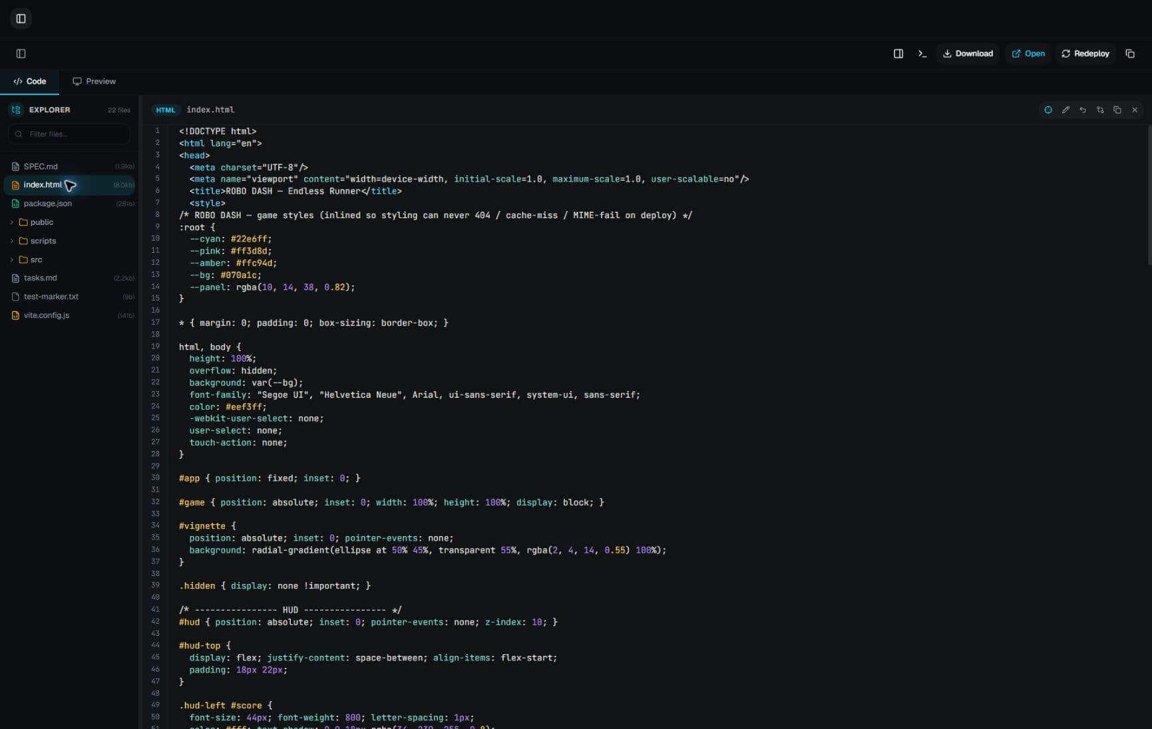Switch to the Preview tab
The width and height of the screenshot is (1152, 729).
pos(94,81)
